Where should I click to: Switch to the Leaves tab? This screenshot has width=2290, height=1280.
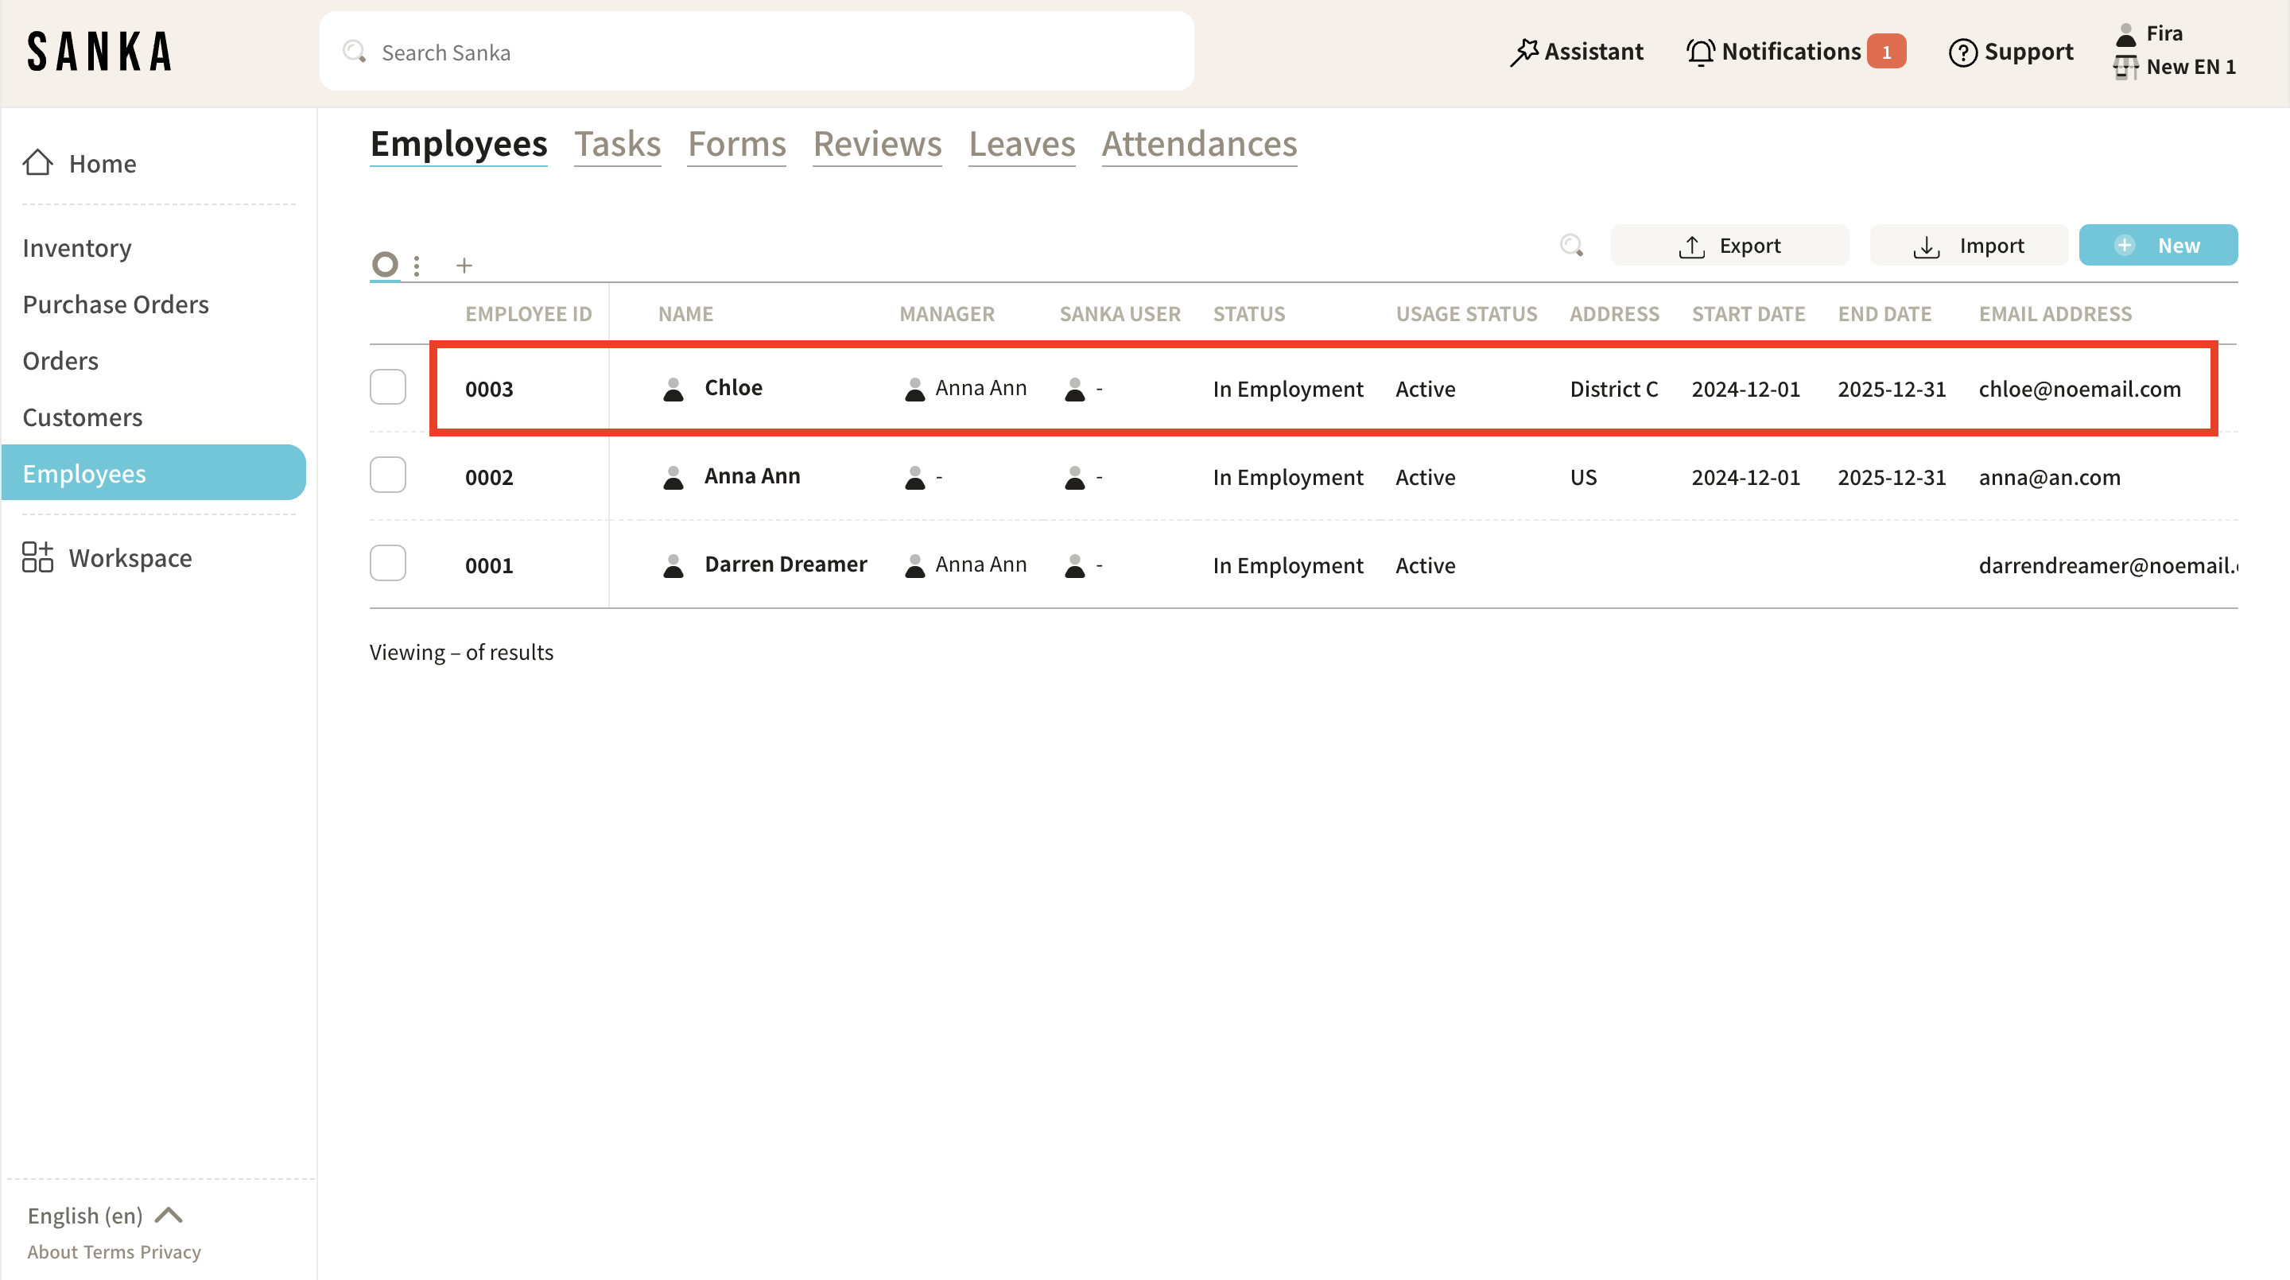click(x=1022, y=144)
